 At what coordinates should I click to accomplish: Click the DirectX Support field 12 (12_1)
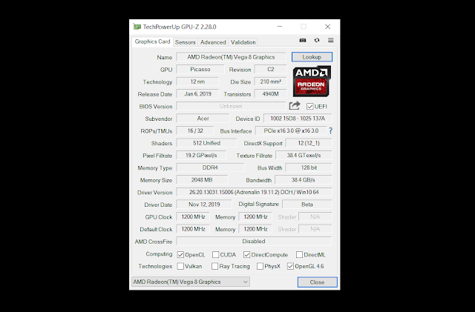(x=309, y=143)
